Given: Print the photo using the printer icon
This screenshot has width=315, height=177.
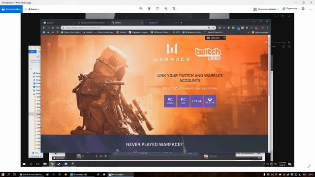Looking at the screenshot, I should 303,9.
